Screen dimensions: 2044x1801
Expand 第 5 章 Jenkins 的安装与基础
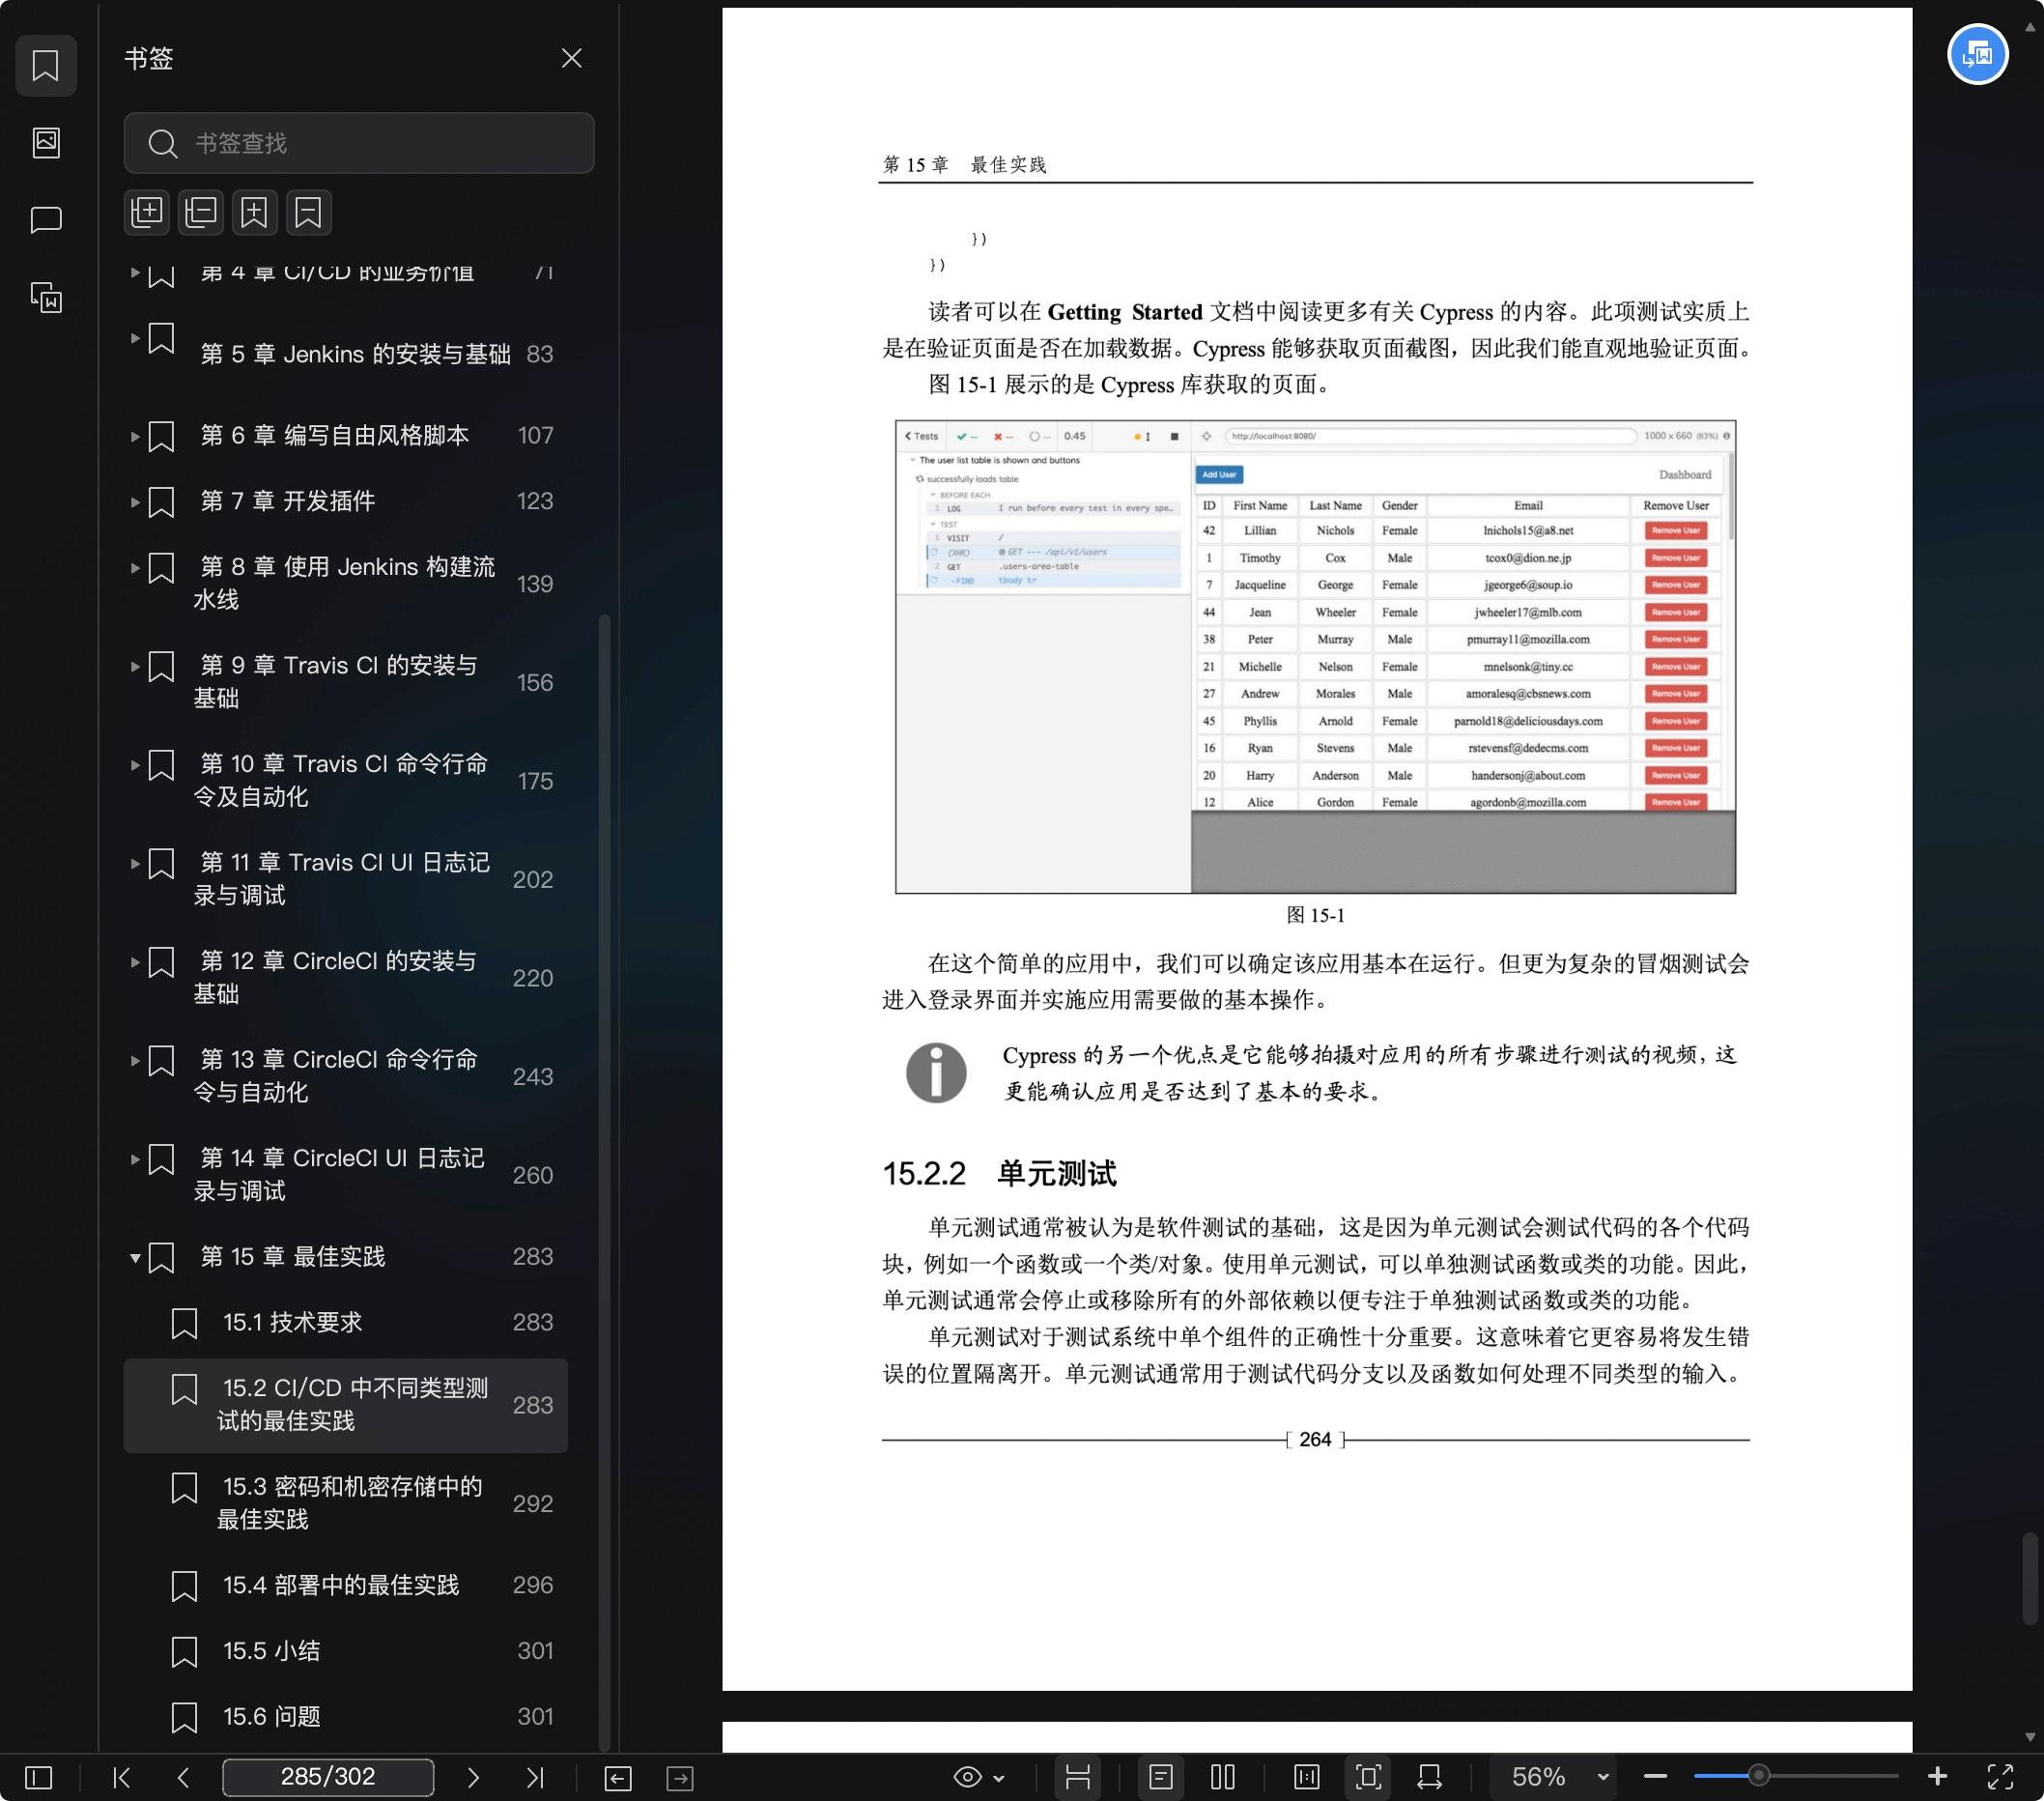coord(134,338)
